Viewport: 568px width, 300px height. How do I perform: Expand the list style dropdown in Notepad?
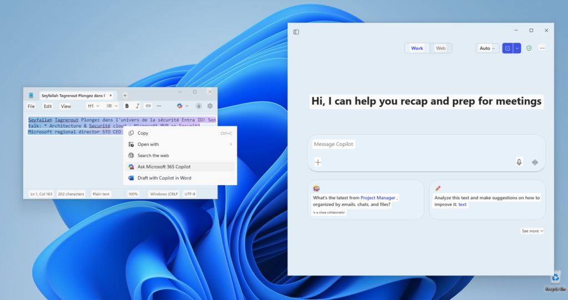pos(112,106)
